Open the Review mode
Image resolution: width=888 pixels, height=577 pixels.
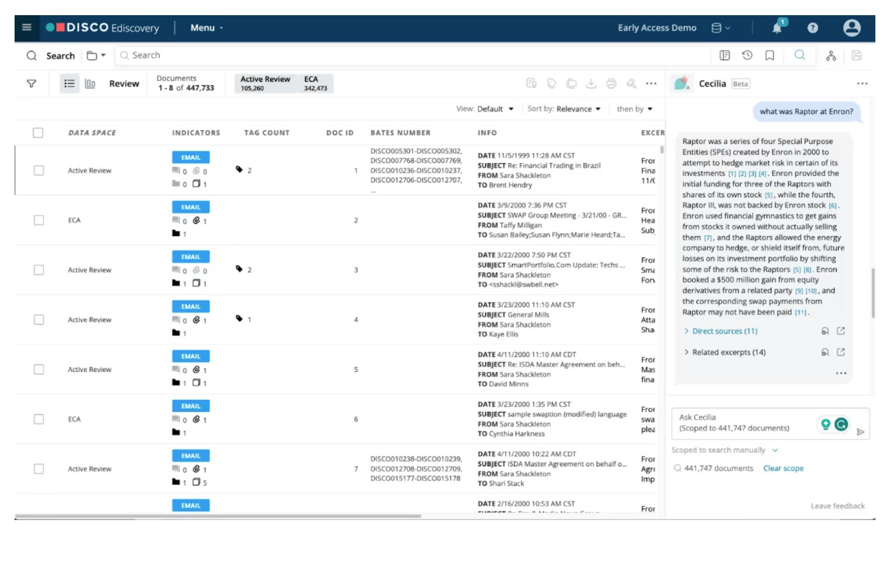[x=124, y=83]
